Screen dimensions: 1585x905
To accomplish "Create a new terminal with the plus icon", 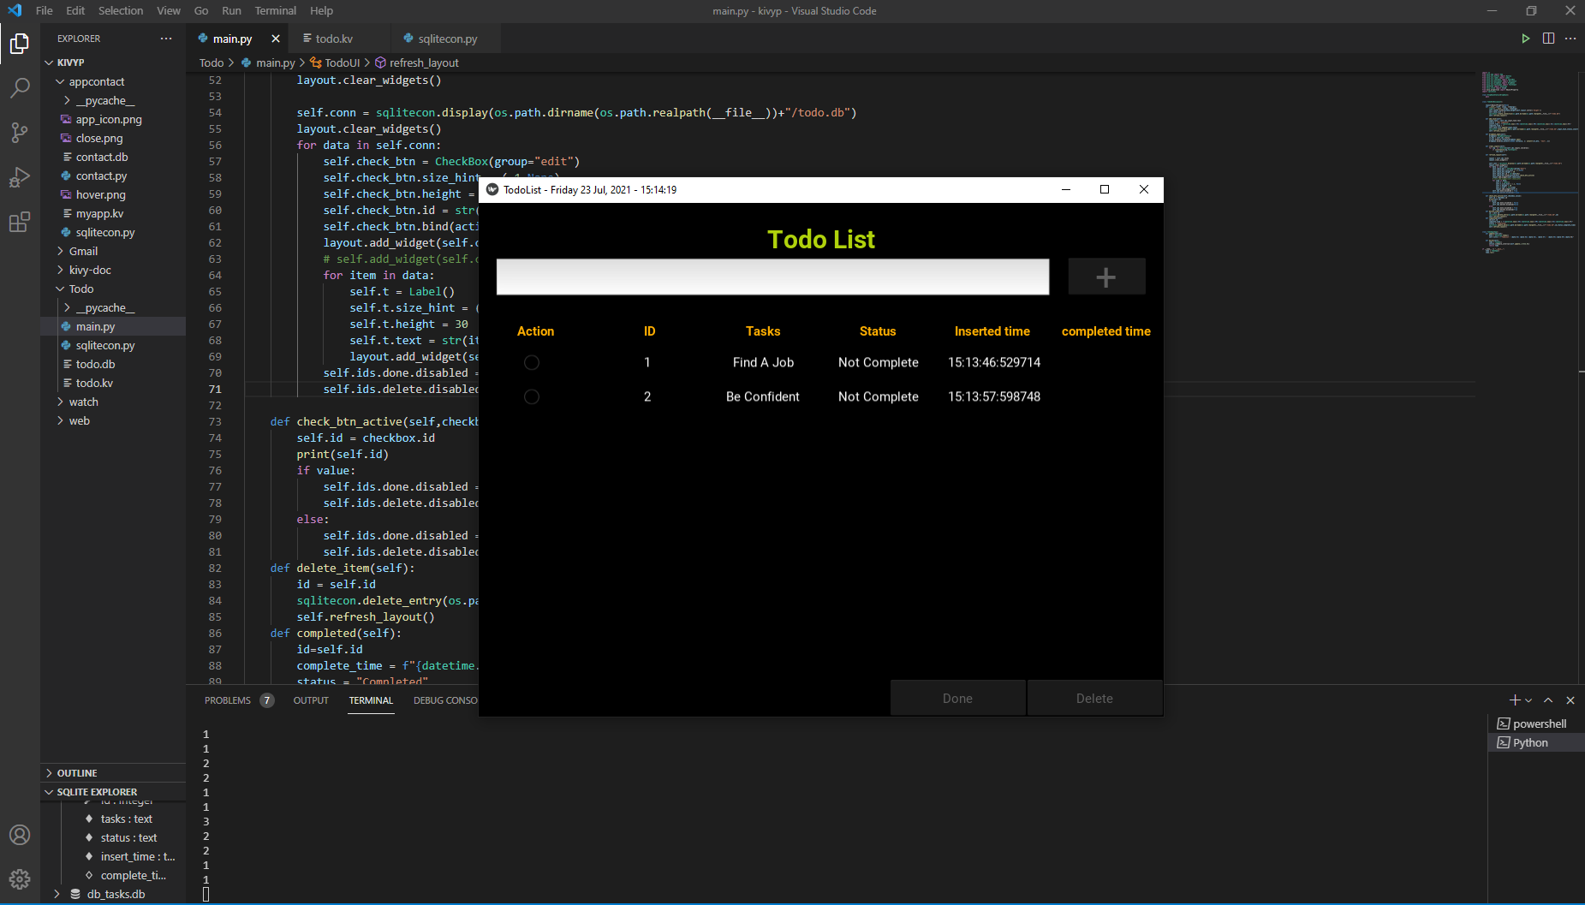I will [1515, 700].
